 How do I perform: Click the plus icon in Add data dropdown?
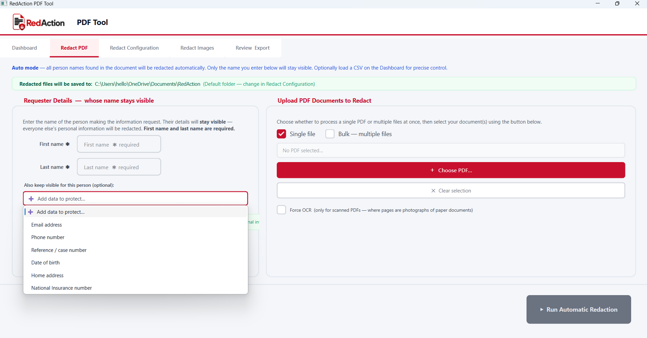(31, 199)
